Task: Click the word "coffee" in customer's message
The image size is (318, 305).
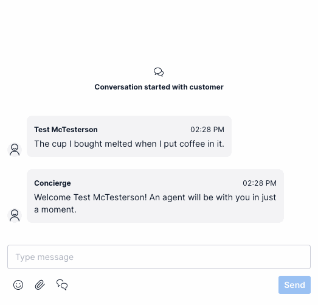Action: coord(192,144)
